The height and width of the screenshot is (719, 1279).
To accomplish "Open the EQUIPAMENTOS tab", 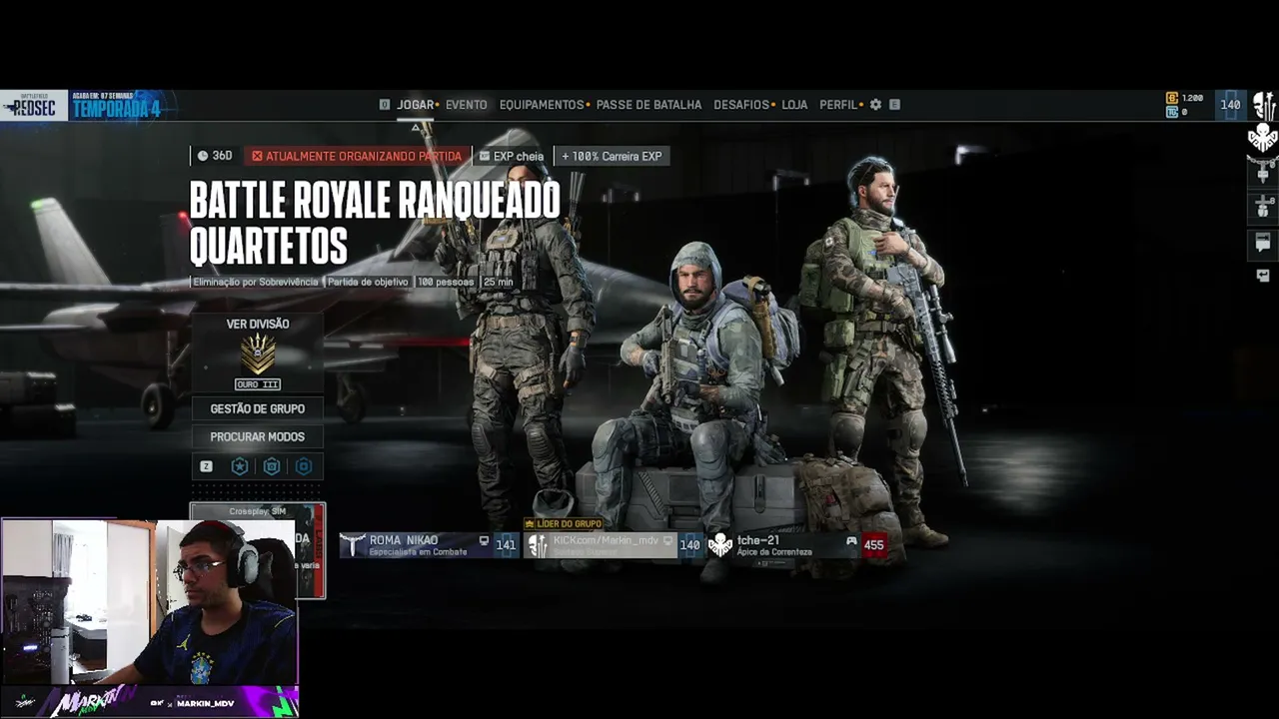I will 542,105.
